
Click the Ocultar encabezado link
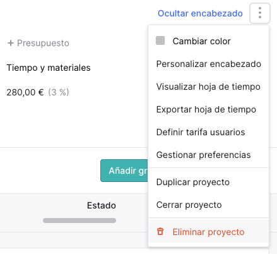tap(200, 13)
